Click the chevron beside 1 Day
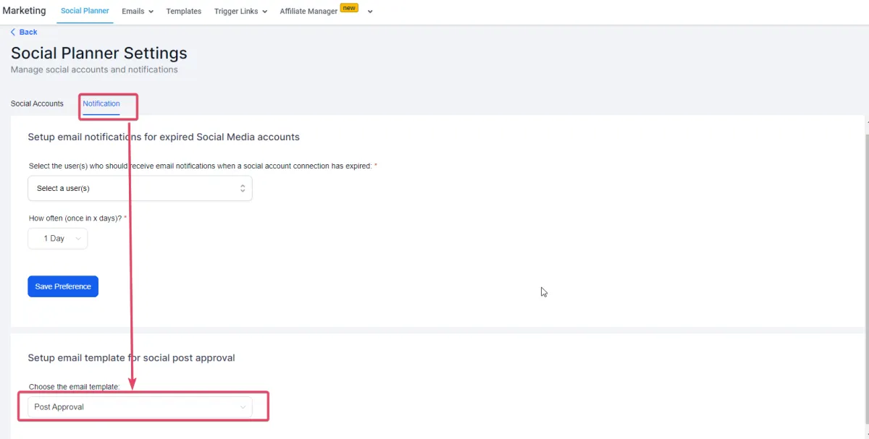This screenshot has width=869, height=439. (x=78, y=239)
